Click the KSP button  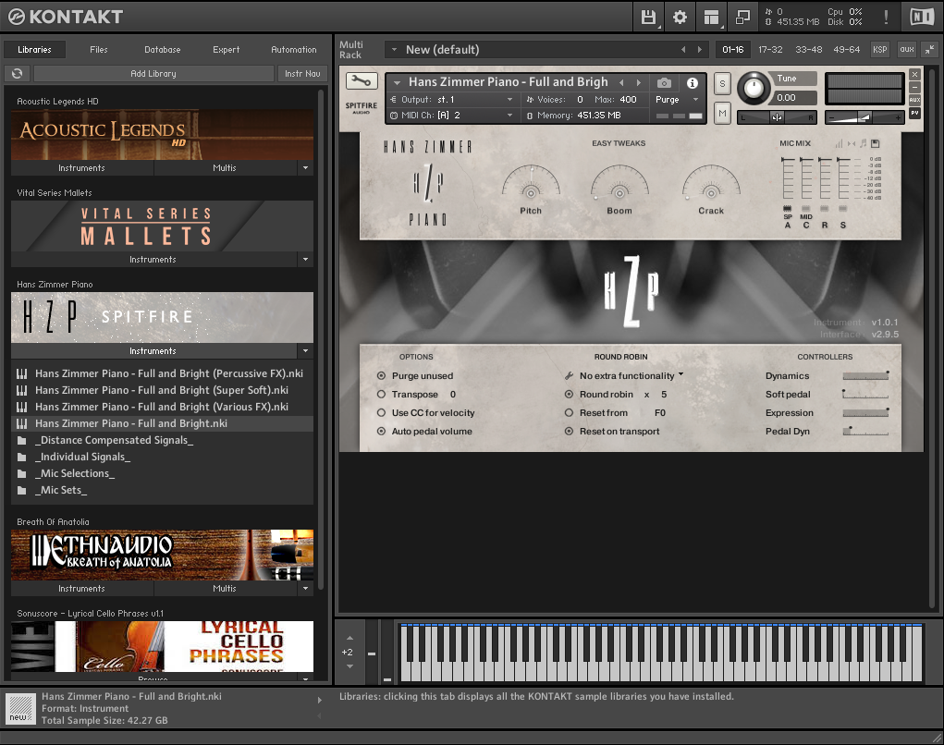coord(880,49)
